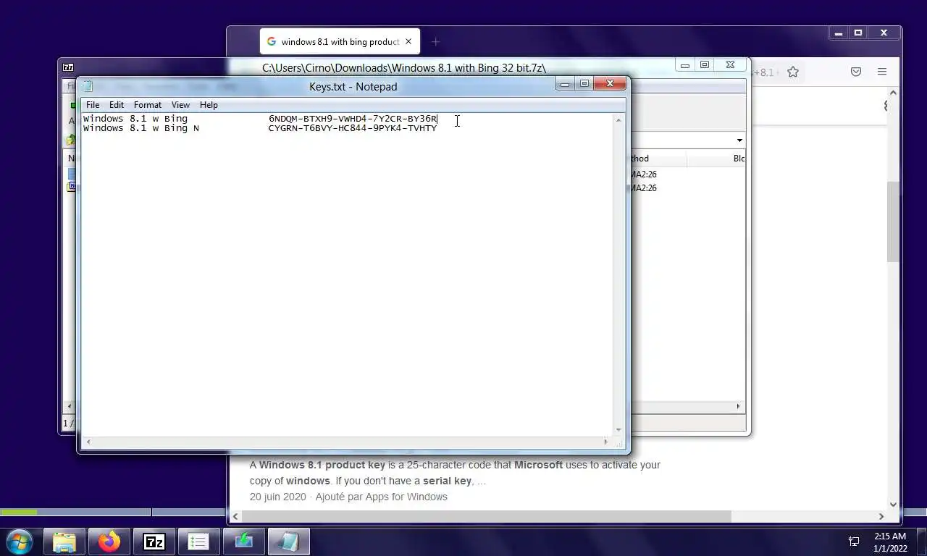
Task: Click the Save to Pocket icon in Firefox
Action: [856, 72]
